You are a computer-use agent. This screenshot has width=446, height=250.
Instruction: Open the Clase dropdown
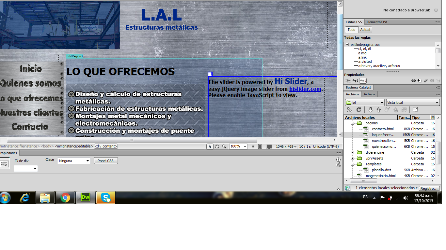coord(74,161)
